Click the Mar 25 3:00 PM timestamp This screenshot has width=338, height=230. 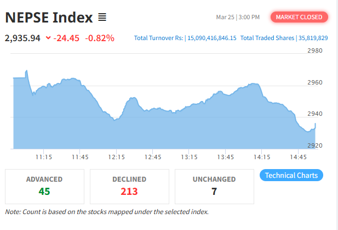click(238, 18)
